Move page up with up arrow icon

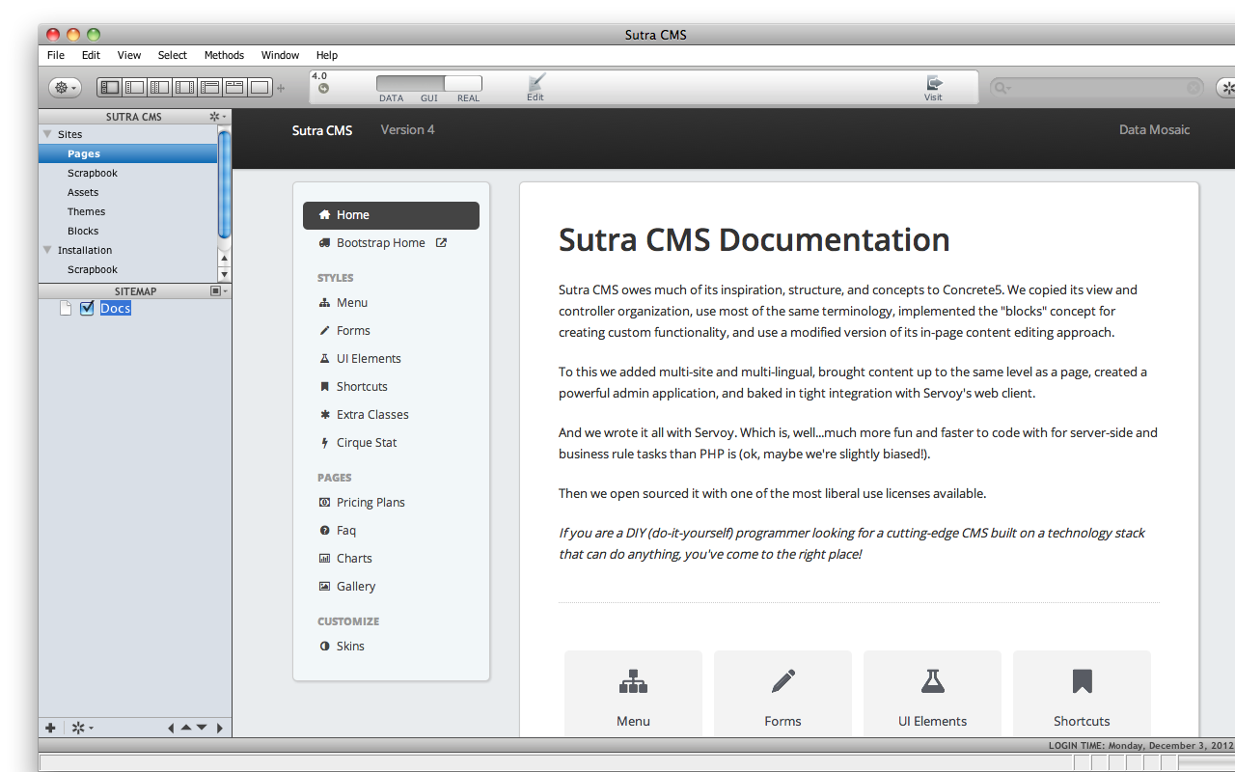tap(186, 728)
